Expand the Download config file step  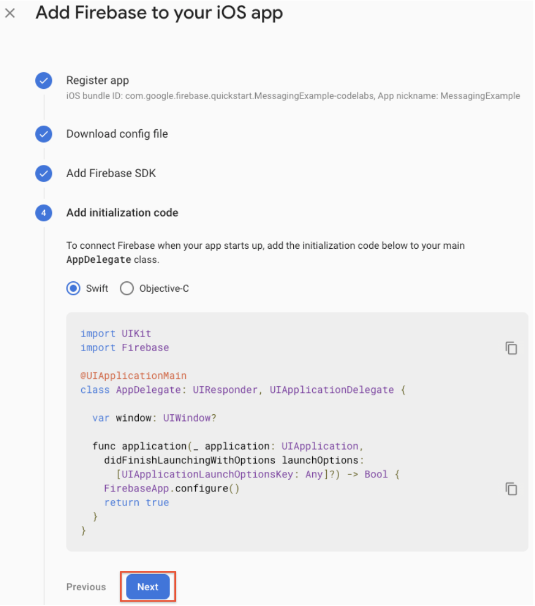click(117, 134)
